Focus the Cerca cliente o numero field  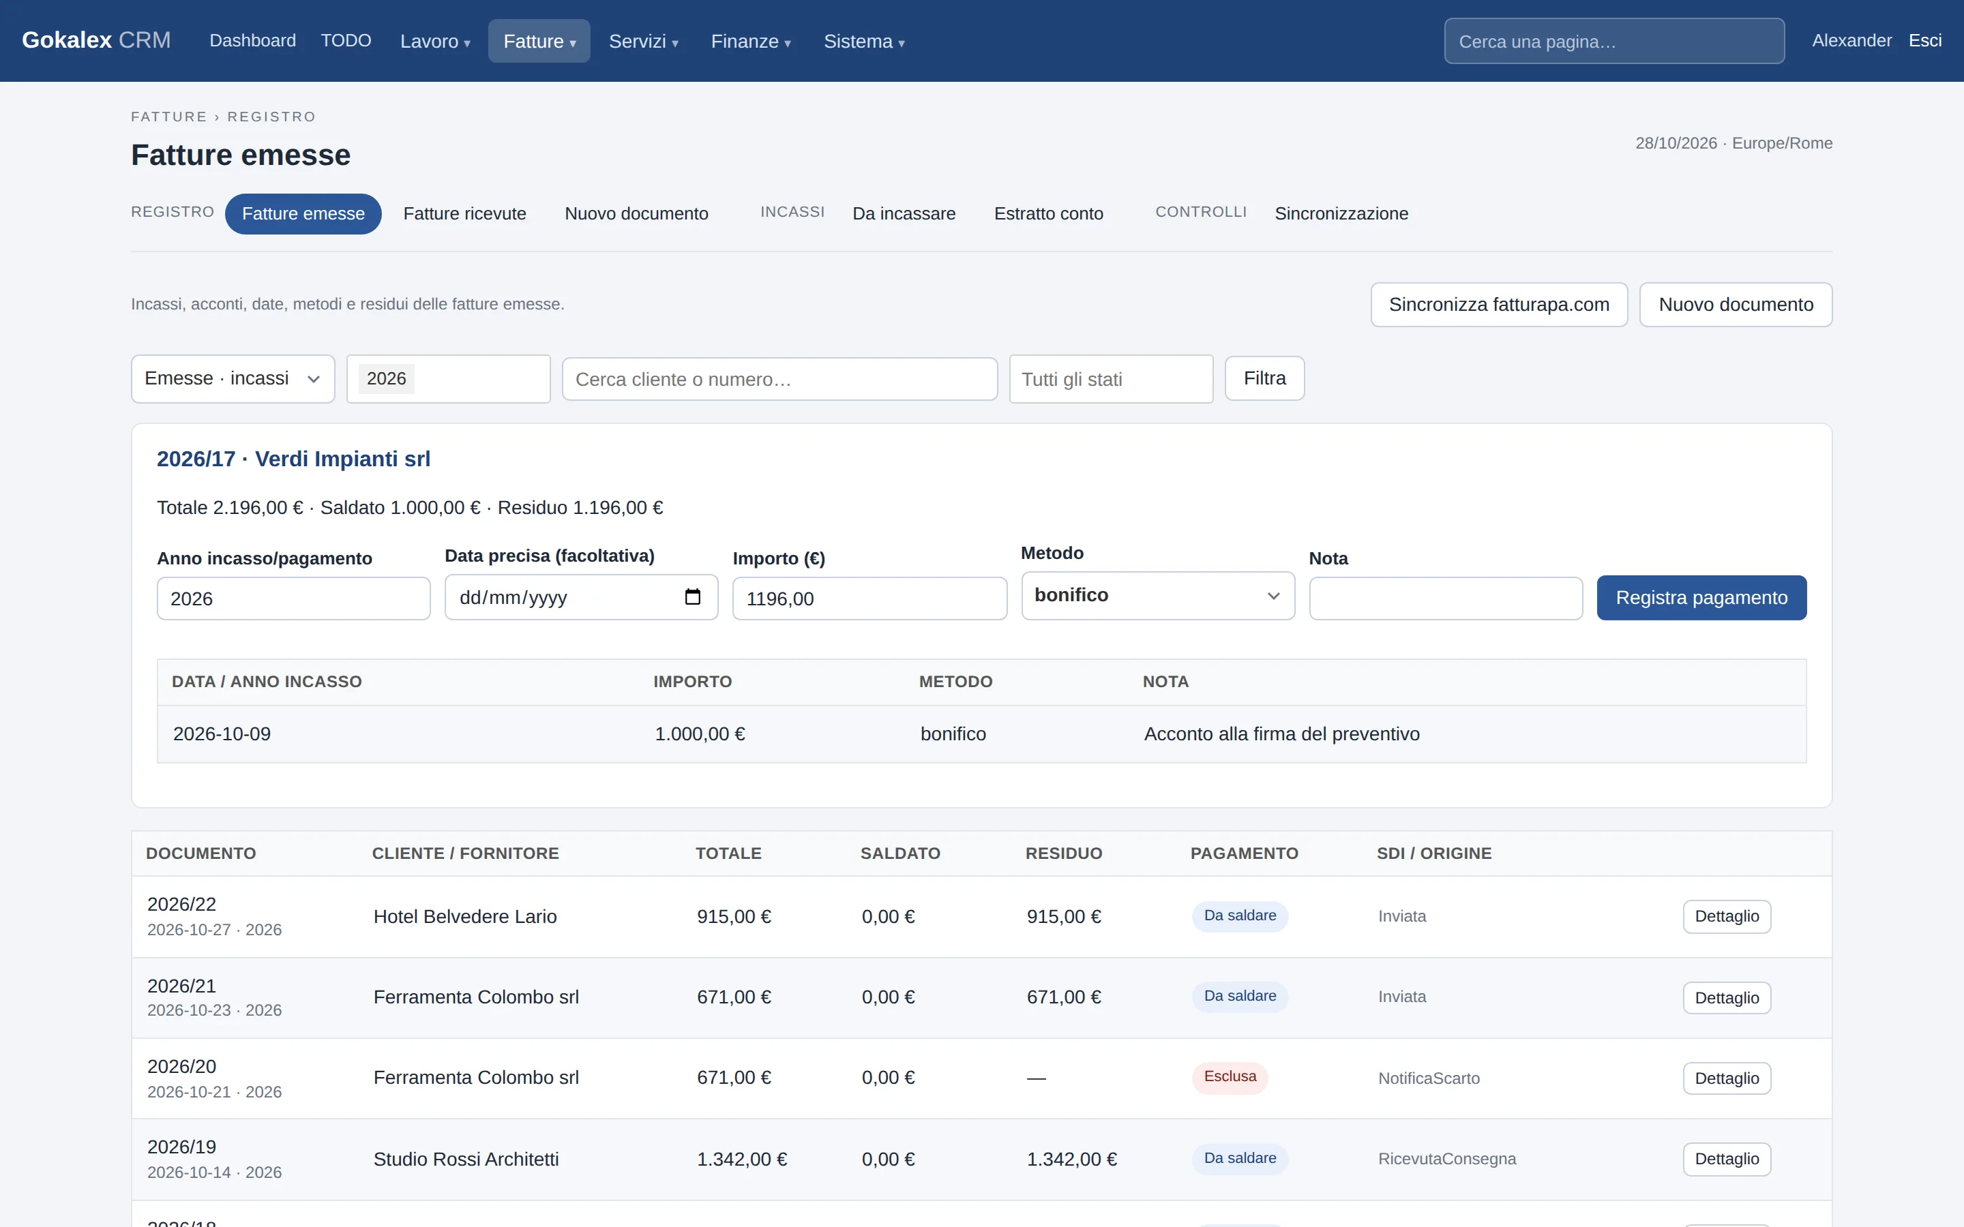779,379
